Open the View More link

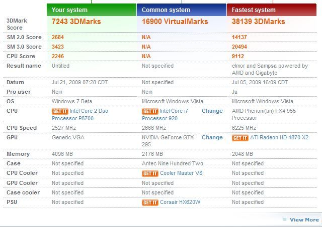(x=304, y=220)
